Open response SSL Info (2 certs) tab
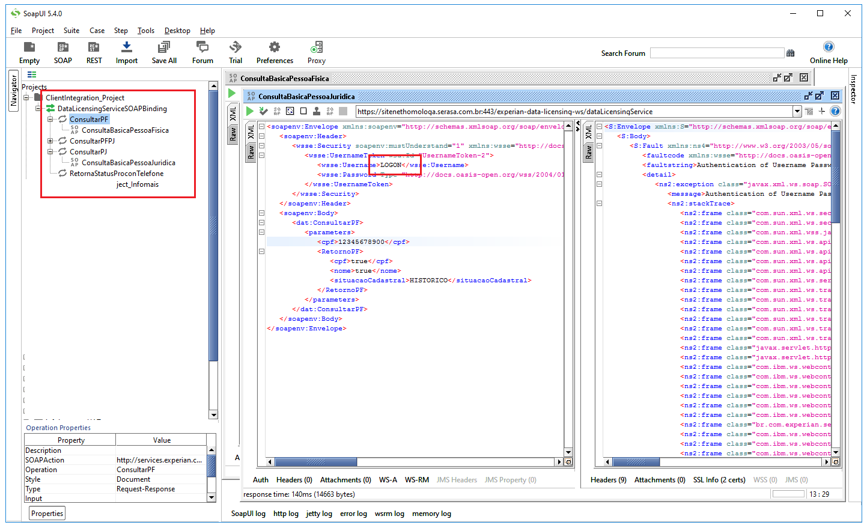 tap(719, 480)
